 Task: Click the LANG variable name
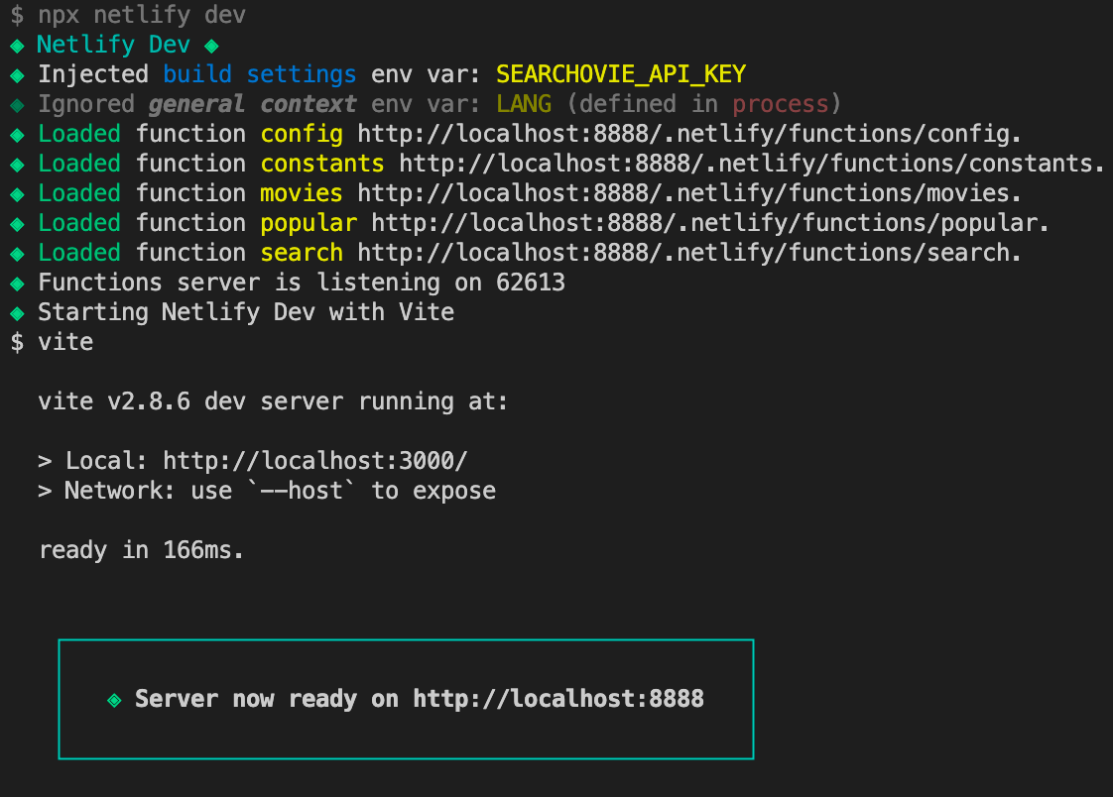(524, 103)
